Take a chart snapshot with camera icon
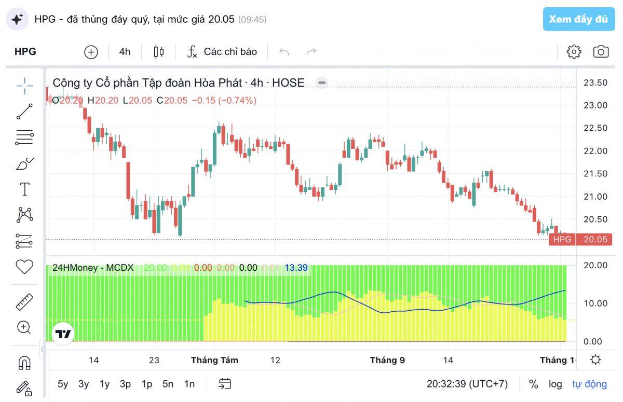The height and width of the screenshot is (402, 623). (x=601, y=52)
